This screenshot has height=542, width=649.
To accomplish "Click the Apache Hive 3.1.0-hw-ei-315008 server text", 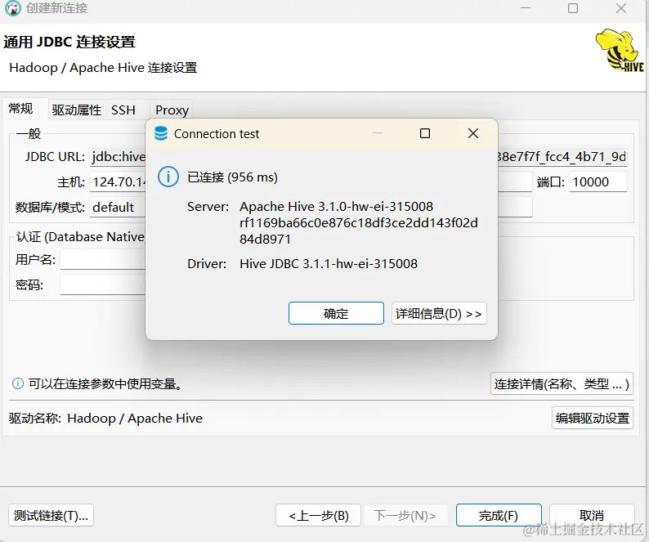I will [337, 206].
